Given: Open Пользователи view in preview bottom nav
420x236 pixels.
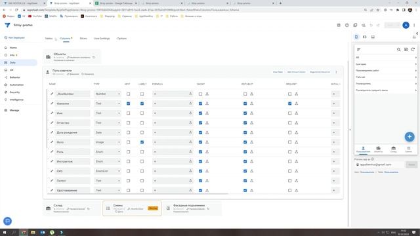Looking at the screenshot, I should [x=363, y=149].
